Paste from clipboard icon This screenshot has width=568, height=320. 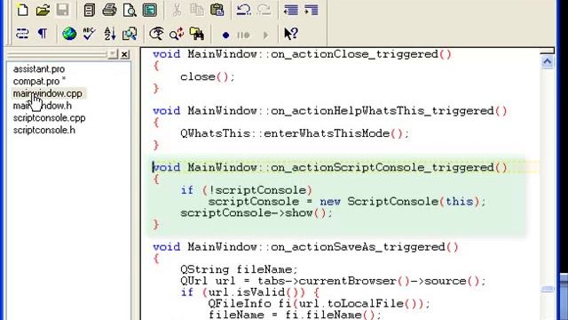pyautogui.click(x=217, y=10)
